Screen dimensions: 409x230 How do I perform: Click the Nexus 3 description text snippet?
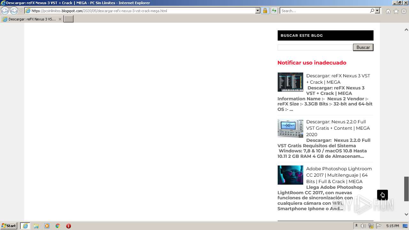(x=325, y=98)
